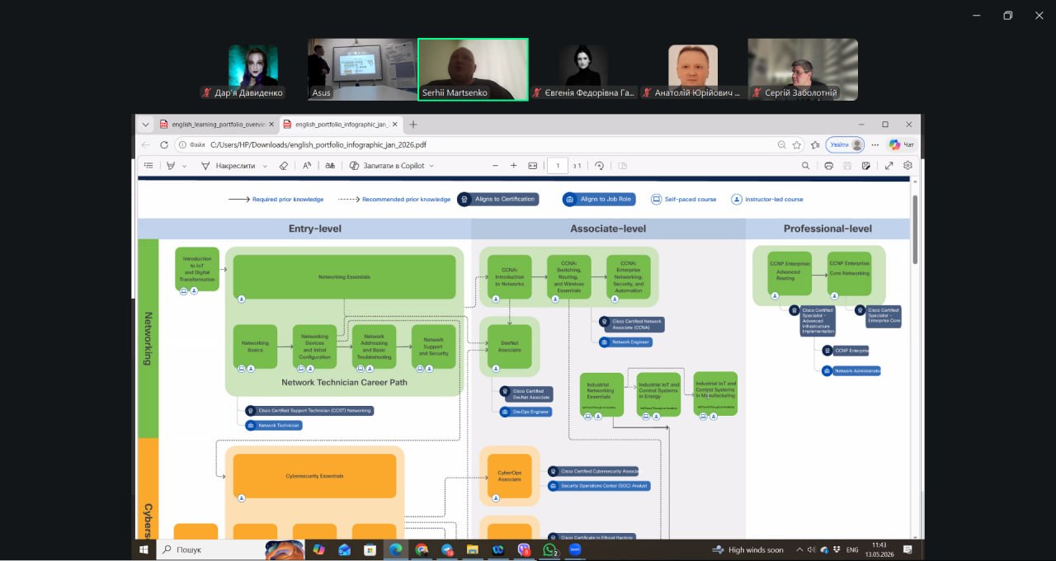Click the Cybersecurity Essentials course box
This screenshot has height=561, width=1056.
[314, 476]
